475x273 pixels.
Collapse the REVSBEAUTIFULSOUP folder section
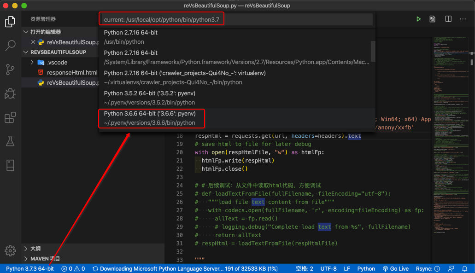pos(26,52)
